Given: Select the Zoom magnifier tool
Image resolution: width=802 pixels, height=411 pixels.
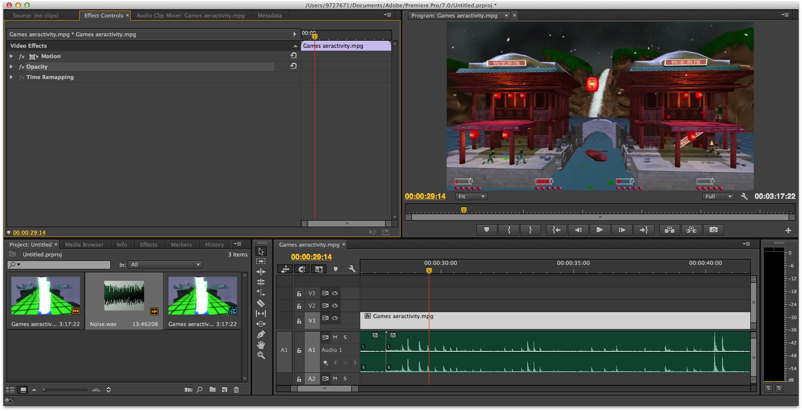Looking at the screenshot, I should click(x=261, y=355).
